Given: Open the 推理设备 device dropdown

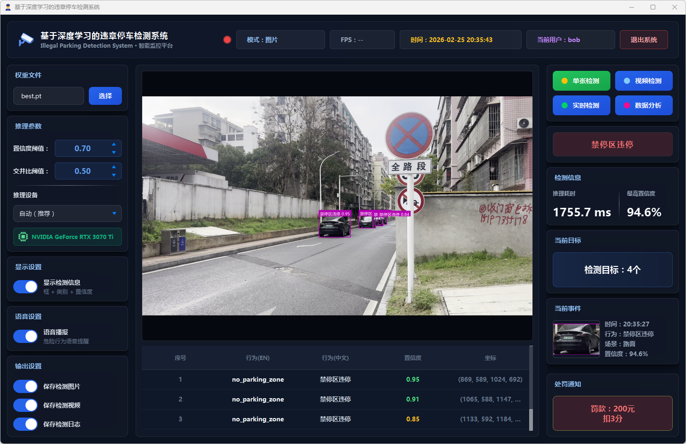Looking at the screenshot, I should (67, 213).
